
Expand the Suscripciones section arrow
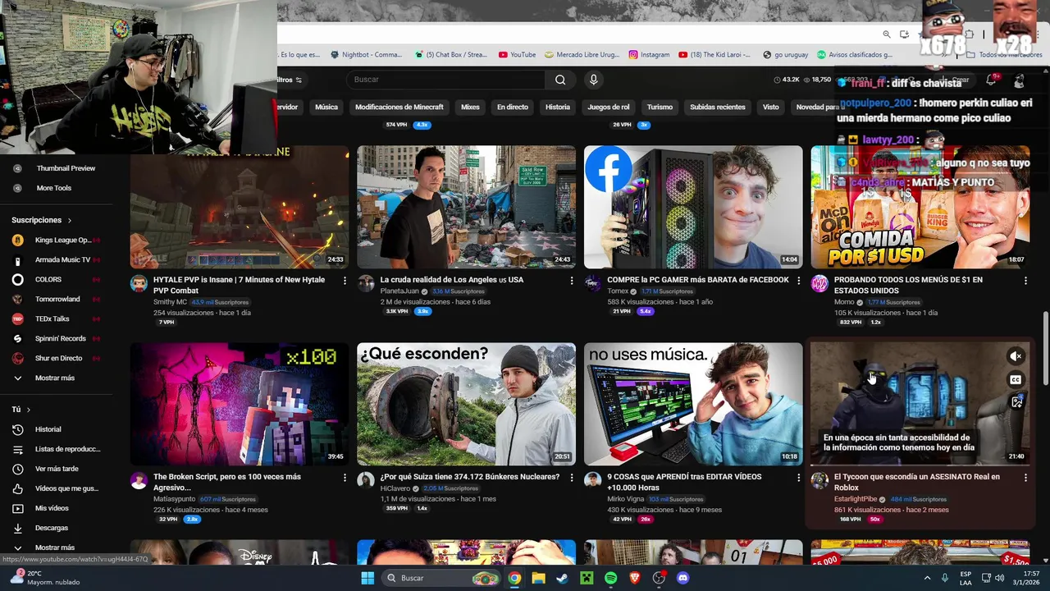(70, 221)
